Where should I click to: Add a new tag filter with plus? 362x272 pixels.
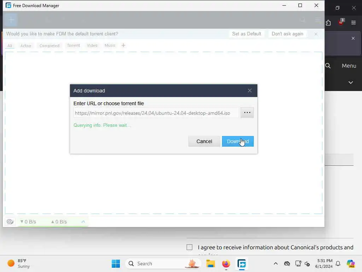(123, 45)
